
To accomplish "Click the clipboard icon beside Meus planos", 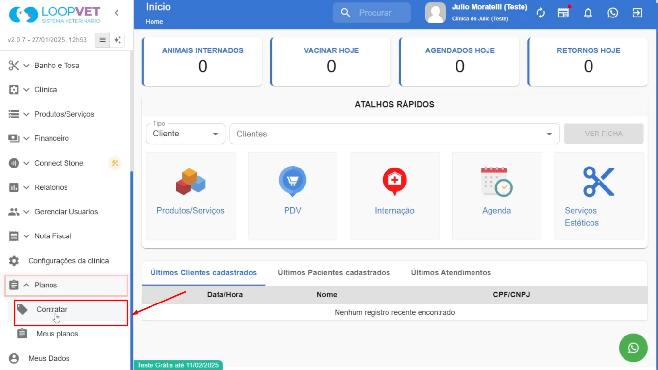I will (x=22, y=334).
